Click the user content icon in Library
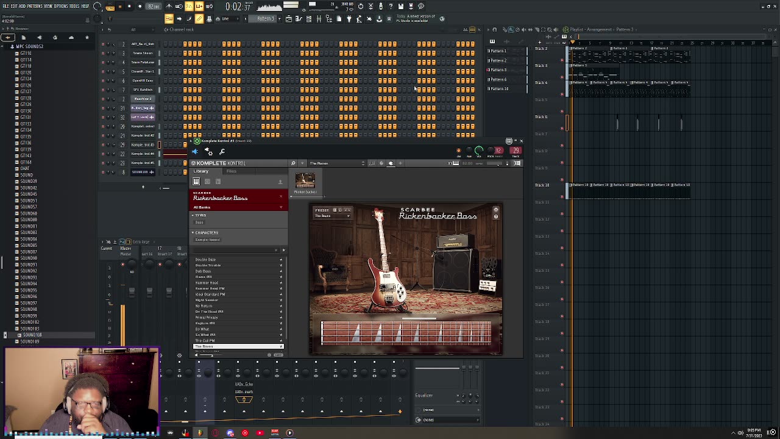Screen dimensions: 780x439 (280, 182)
